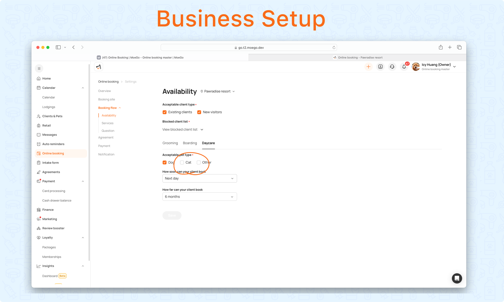Toggle the hamburger menu sidebar icon

tap(39, 68)
